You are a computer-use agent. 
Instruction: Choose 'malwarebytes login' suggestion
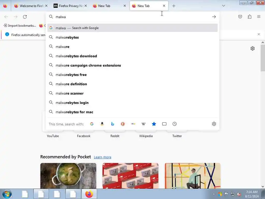(x=132, y=103)
